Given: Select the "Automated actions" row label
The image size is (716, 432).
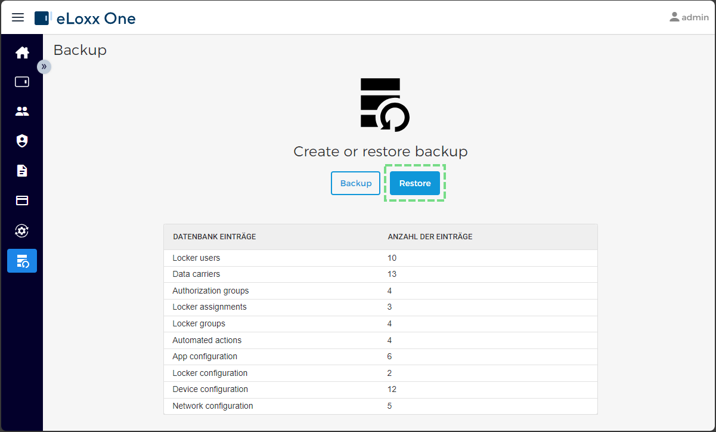Looking at the screenshot, I should pyautogui.click(x=207, y=340).
